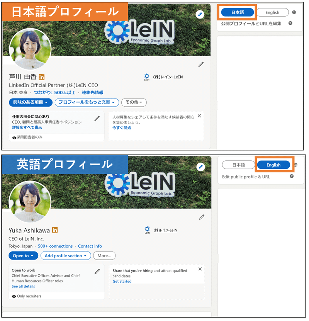This screenshot has height=321, width=309.
Task: Expand Add profile section dropdown
Action: click(x=66, y=256)
